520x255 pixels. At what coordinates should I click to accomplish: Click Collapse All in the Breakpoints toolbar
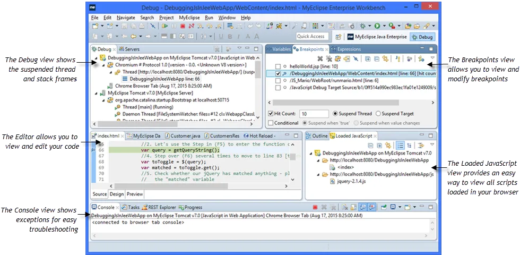click(x=377, y=59)
